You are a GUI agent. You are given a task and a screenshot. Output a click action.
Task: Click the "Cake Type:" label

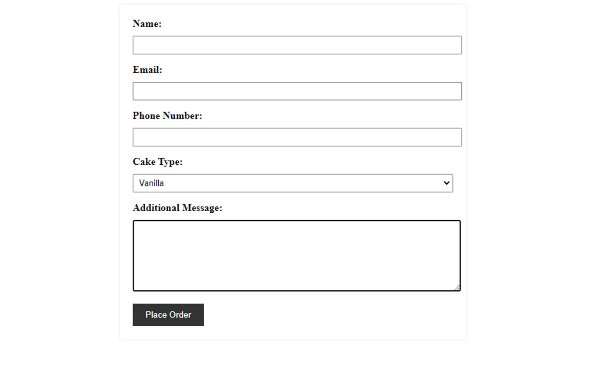coord(157,162)
